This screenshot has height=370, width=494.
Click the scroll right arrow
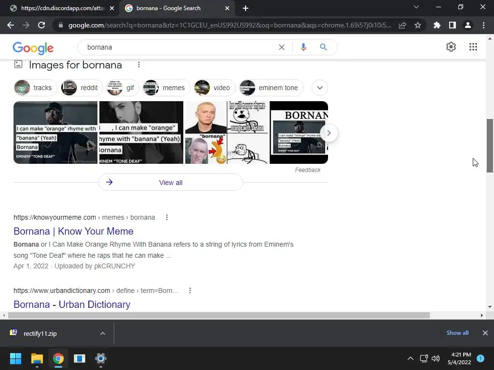click(481, 315)
